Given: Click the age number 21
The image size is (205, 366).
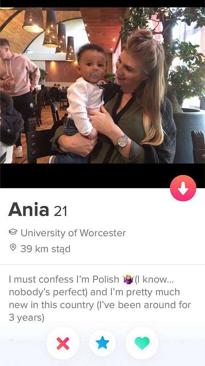Looking at the screenshot, I should 60,211.
